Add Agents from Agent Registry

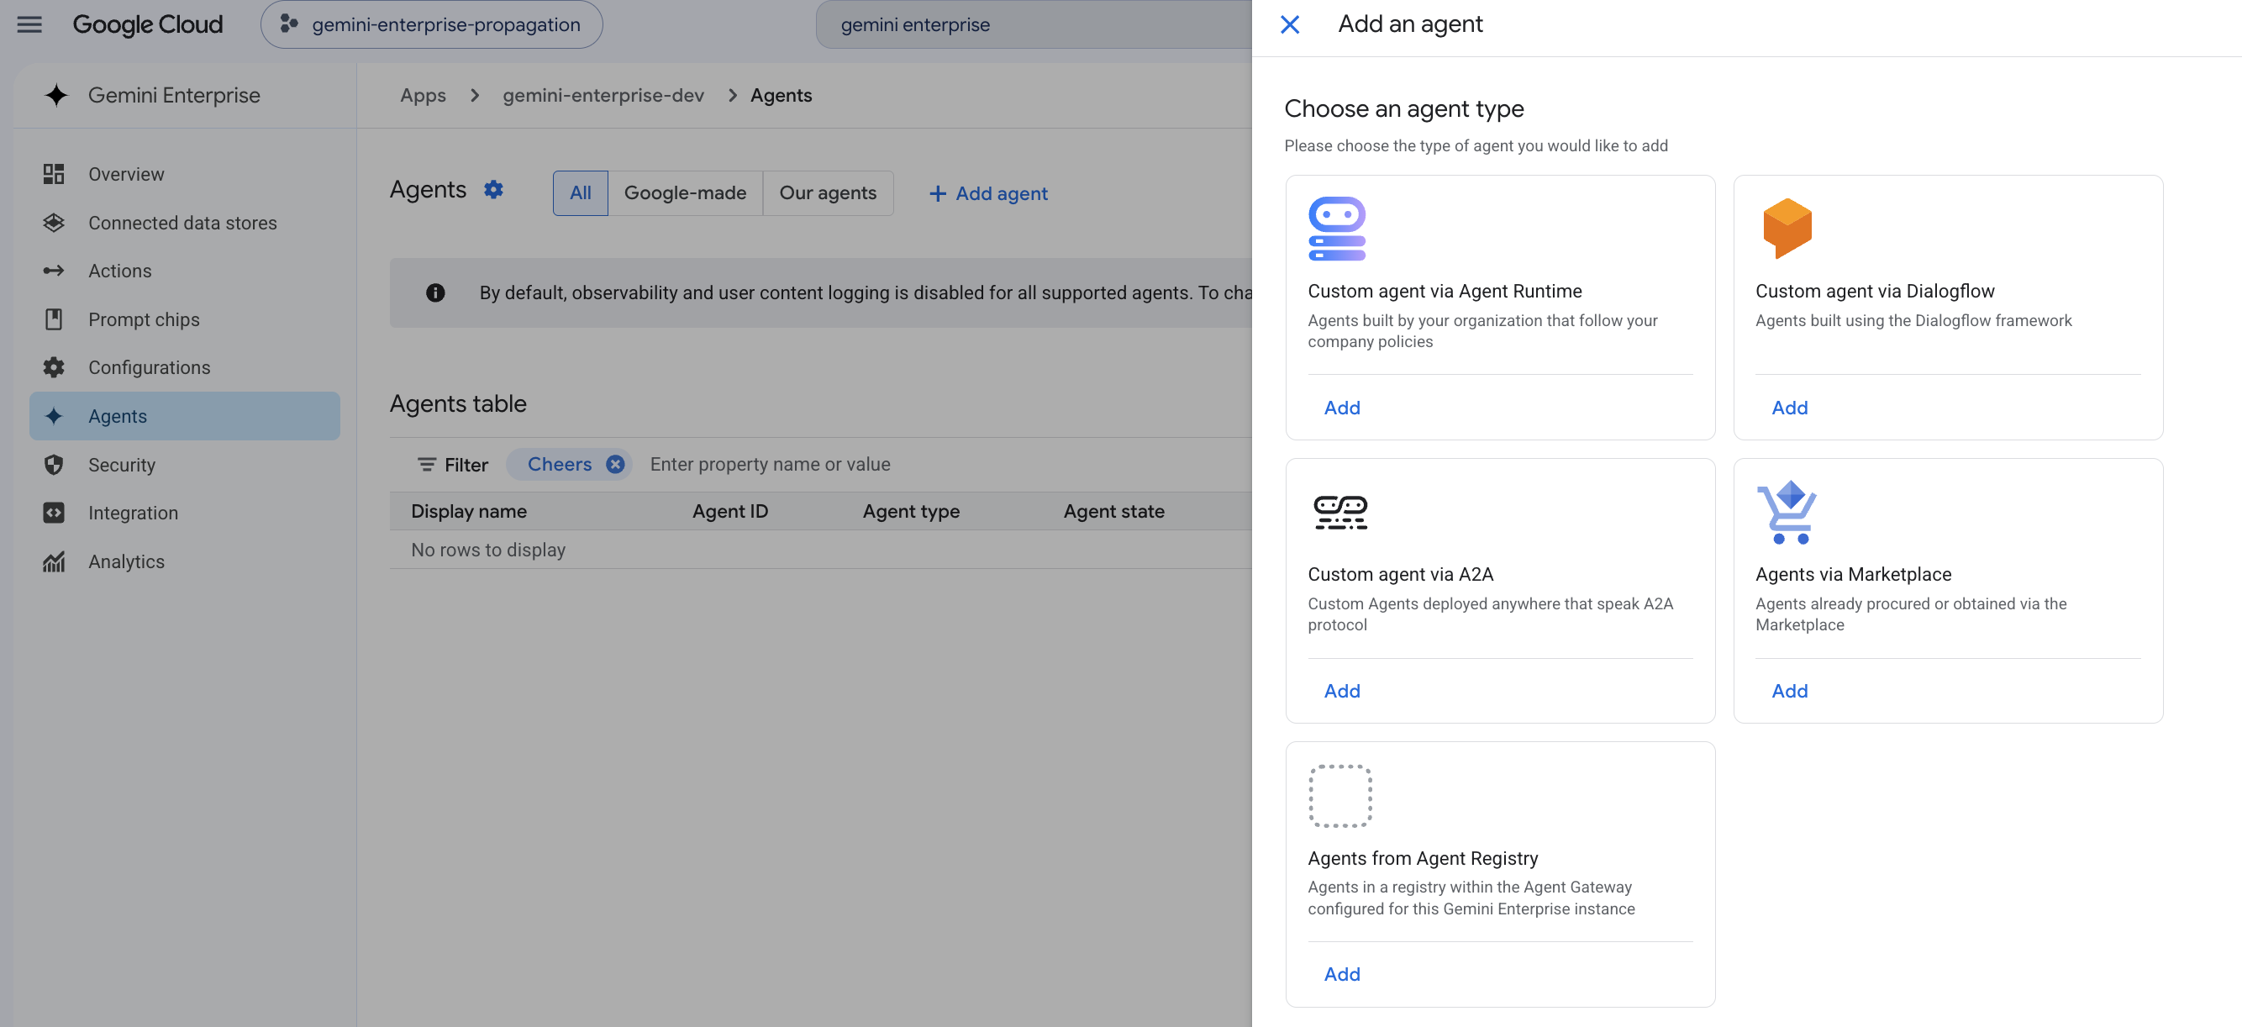tap(1342, 974)
